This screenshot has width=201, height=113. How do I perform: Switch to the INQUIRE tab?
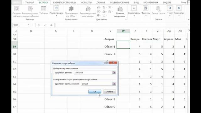[x=167, y=3]
